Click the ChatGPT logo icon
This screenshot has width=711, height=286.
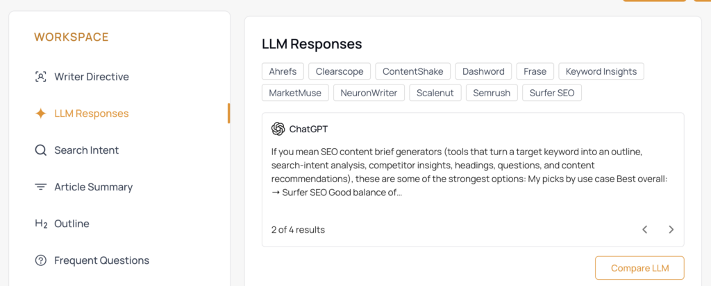click(278, 129)
